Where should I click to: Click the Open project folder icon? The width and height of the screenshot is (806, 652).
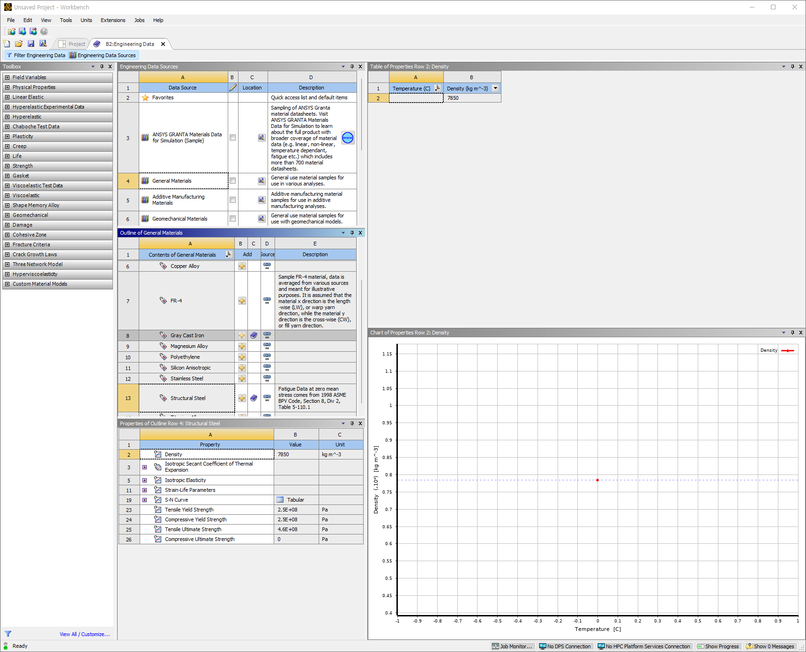[x=19, y=44]
